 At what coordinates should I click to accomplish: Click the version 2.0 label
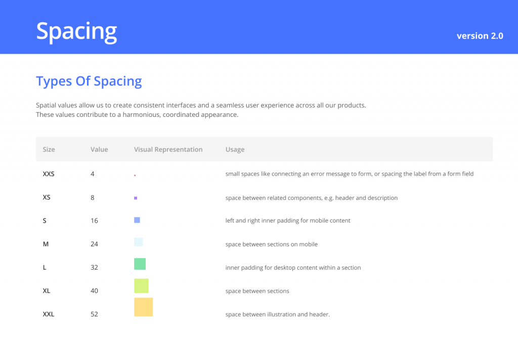point(480,36)
